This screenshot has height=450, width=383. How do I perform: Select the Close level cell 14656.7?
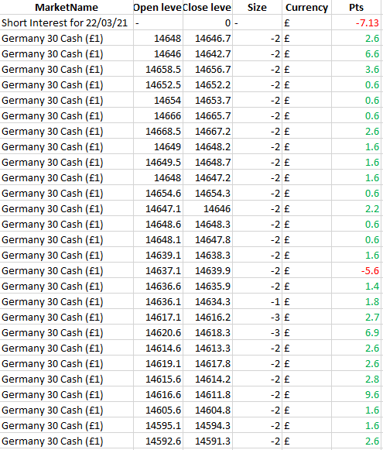coord(207,69)
